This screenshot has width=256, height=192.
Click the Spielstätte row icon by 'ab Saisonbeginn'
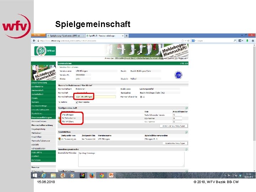(59, 139)
